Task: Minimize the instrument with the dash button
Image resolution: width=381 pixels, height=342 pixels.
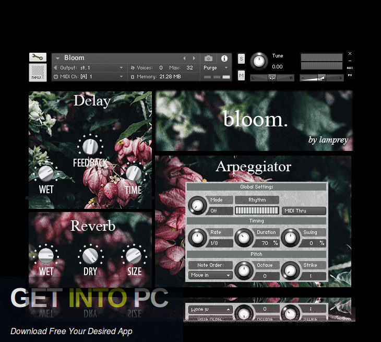Action: click(350, 61)
